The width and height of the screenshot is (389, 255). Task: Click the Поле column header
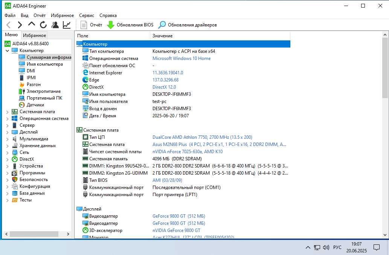click(112, 36)
